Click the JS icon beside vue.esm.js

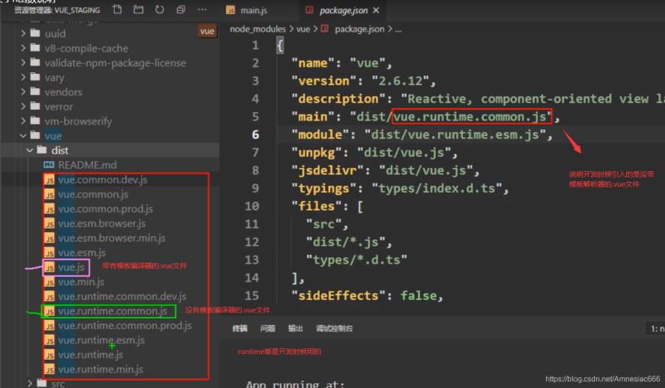pos(49,253)
